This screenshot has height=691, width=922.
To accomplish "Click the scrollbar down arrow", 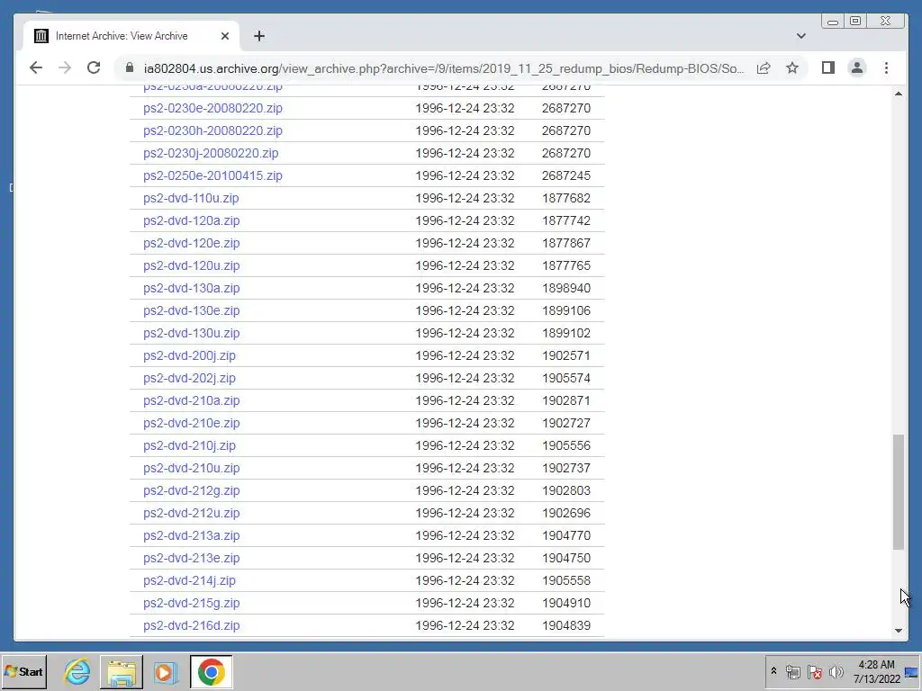I will click(x=899, y=631).
